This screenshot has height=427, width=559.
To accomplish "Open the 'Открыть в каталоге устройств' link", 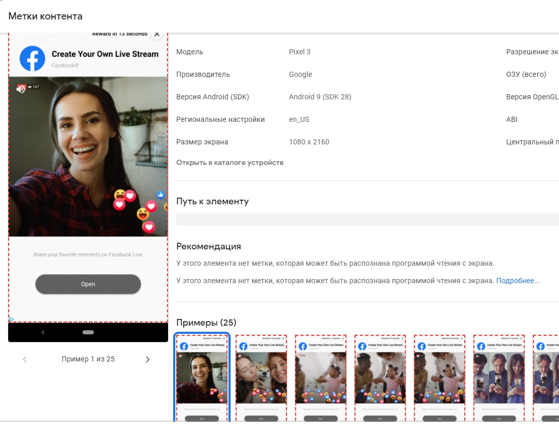I will tap(230, 162).
